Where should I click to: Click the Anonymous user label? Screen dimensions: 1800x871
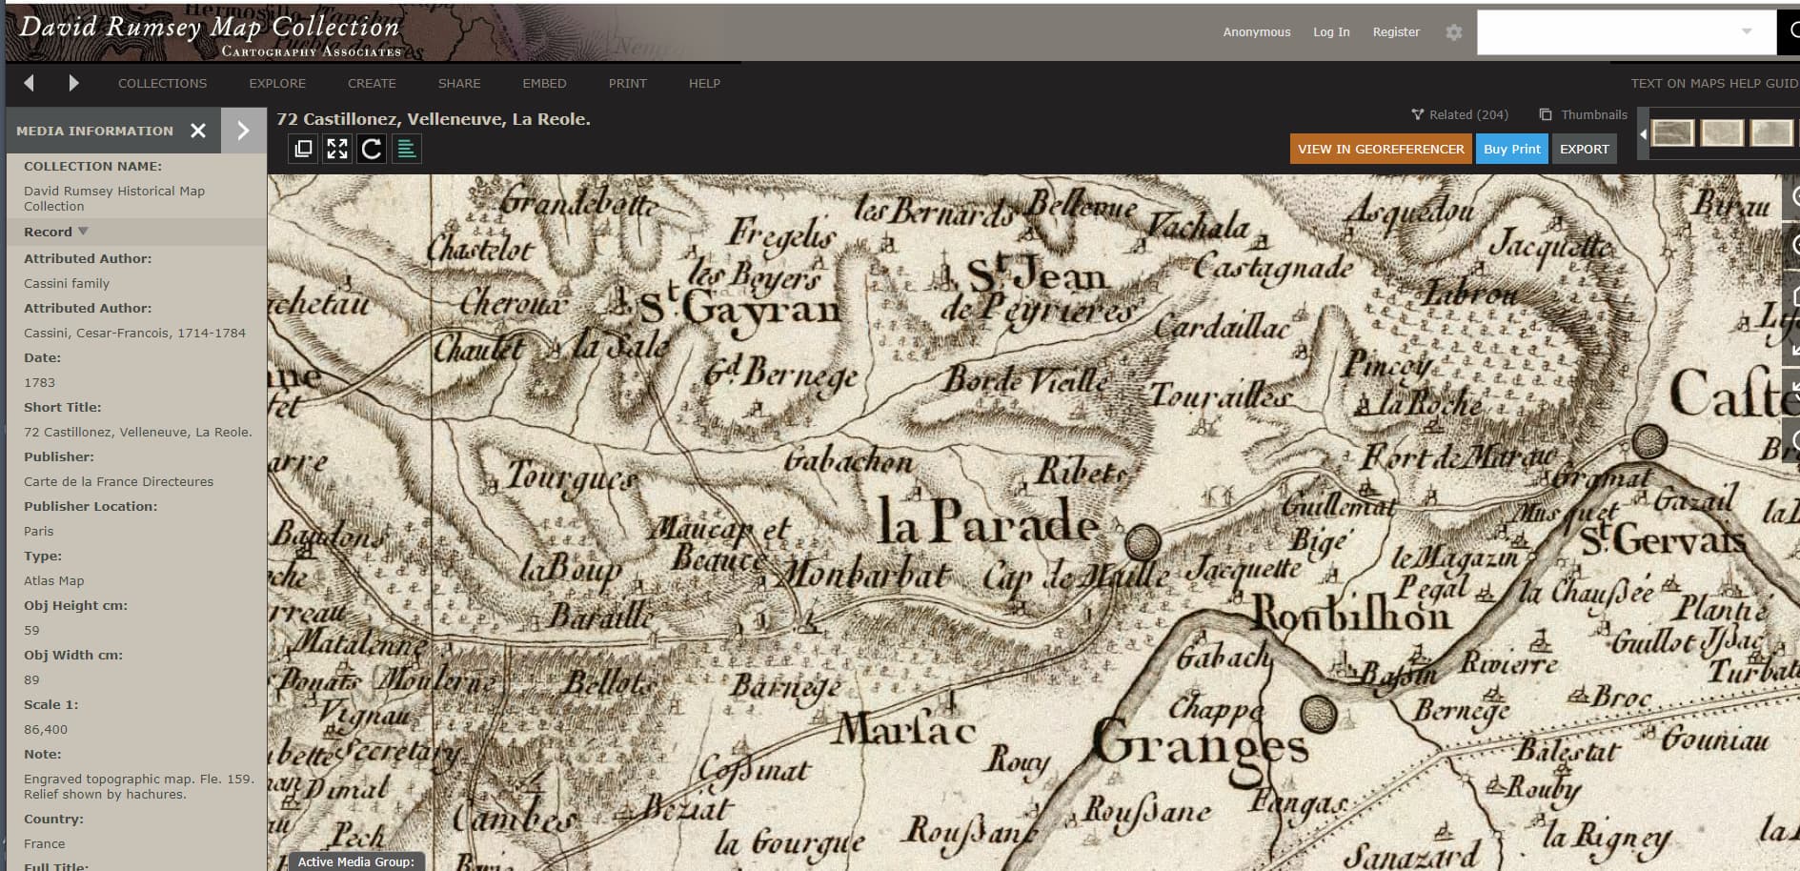1257,32
